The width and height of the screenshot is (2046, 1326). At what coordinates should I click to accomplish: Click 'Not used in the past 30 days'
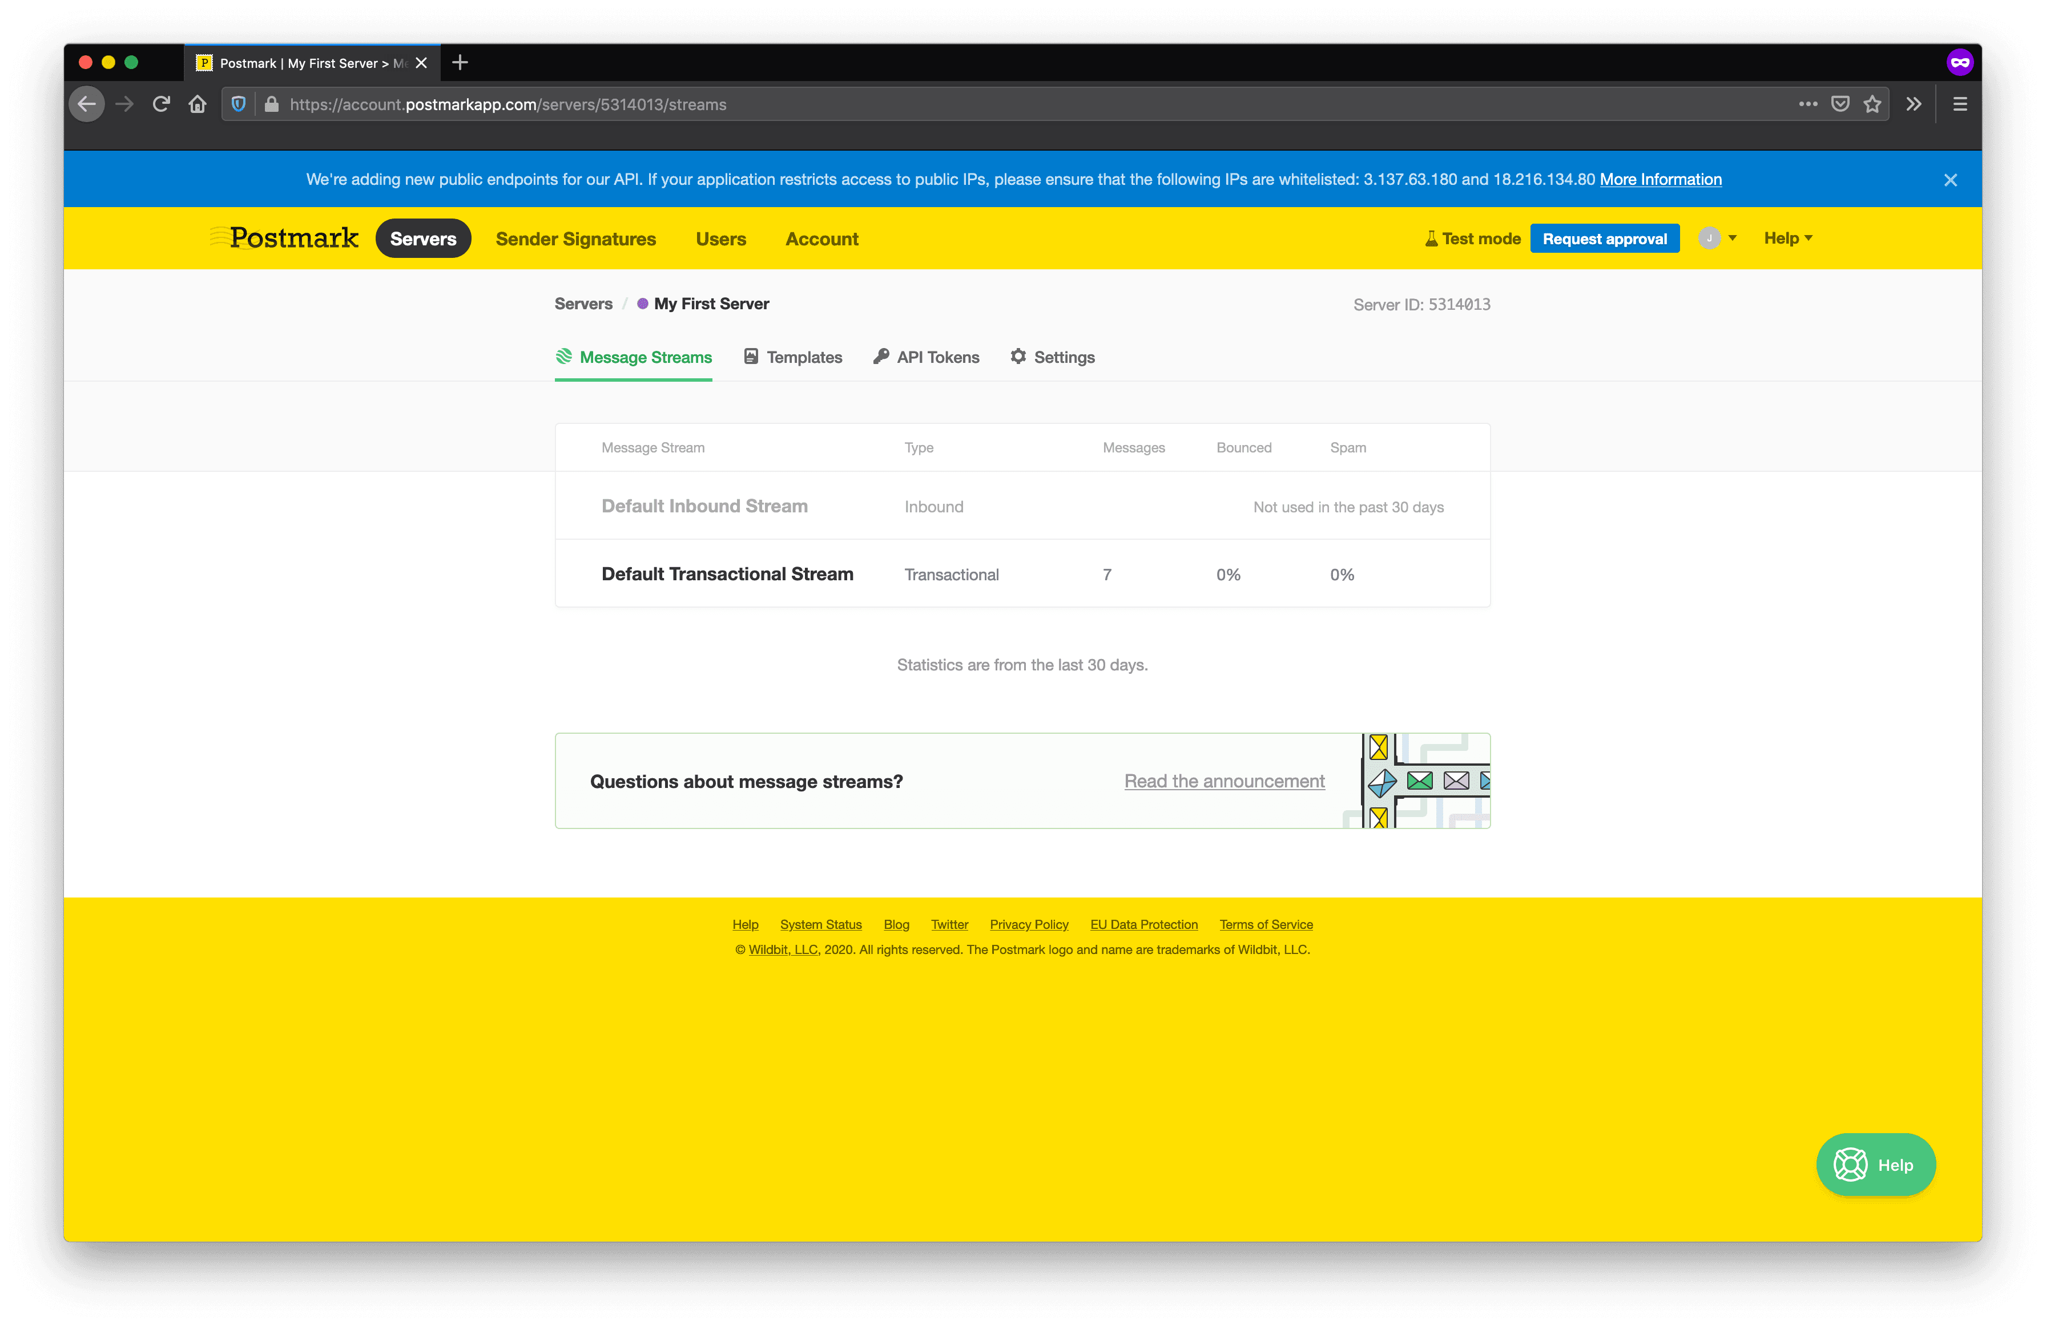pyautogui.click(x=1348, y=507)
